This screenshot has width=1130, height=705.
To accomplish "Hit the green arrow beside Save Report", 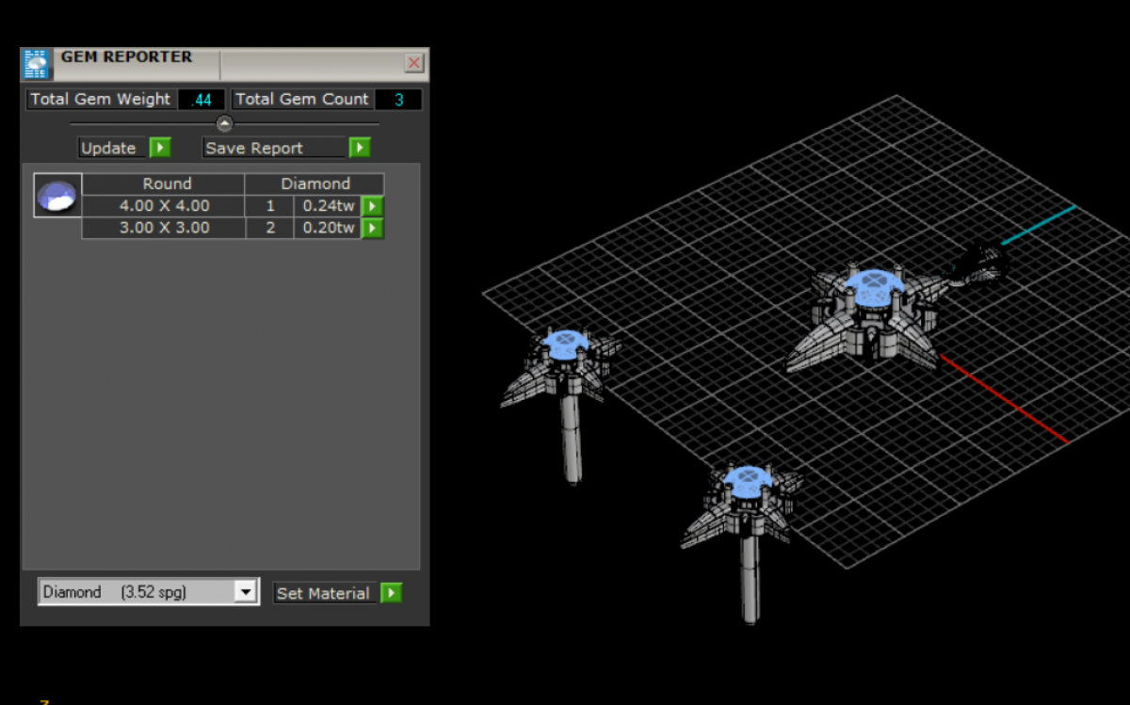I will point(360,148).
